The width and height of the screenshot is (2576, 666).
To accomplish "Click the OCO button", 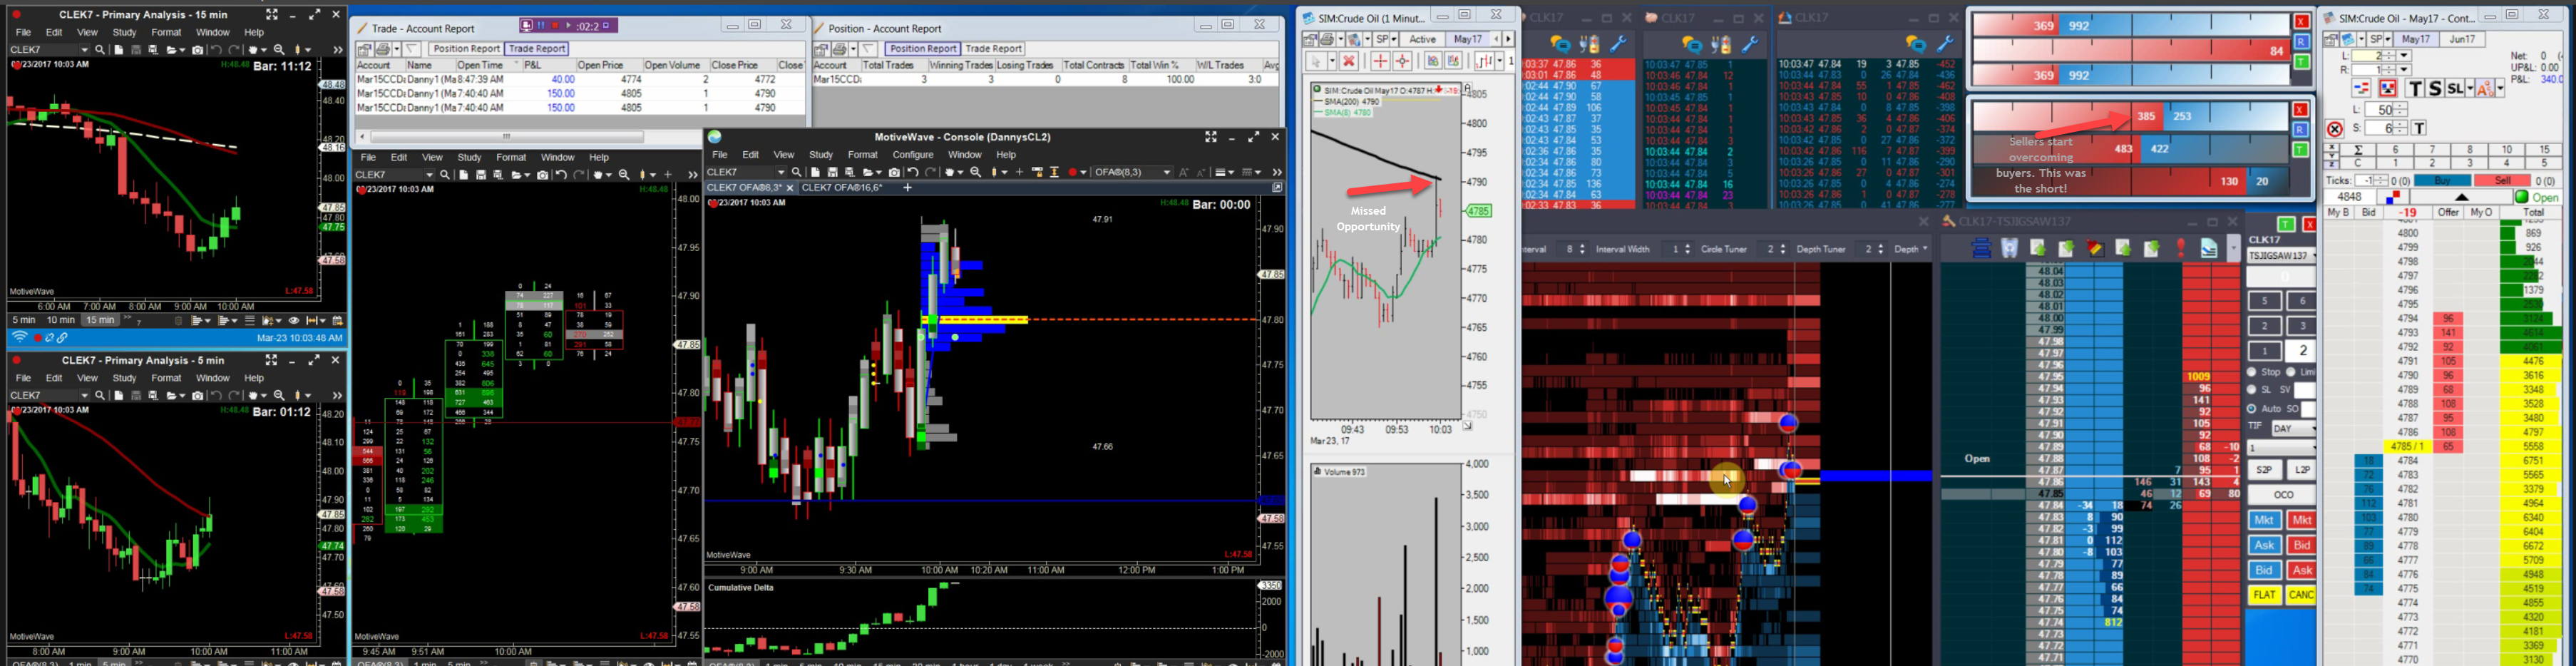I will (x=2283, y=494).
